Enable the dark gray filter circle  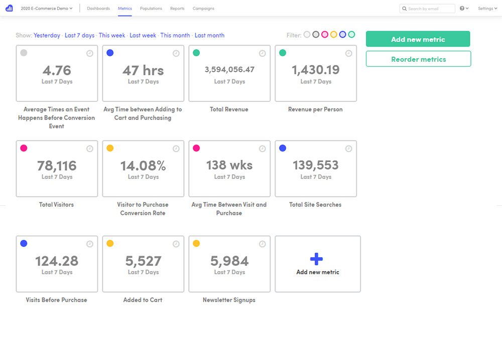click(x=315, y=34)
